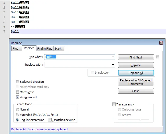Expand the Replace with history dropdown
The height and width of the screenshot is (134, 166).
coord(113,65)
